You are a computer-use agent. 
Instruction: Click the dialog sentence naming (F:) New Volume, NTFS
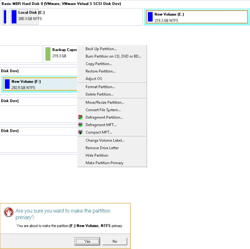click(70, 226)
